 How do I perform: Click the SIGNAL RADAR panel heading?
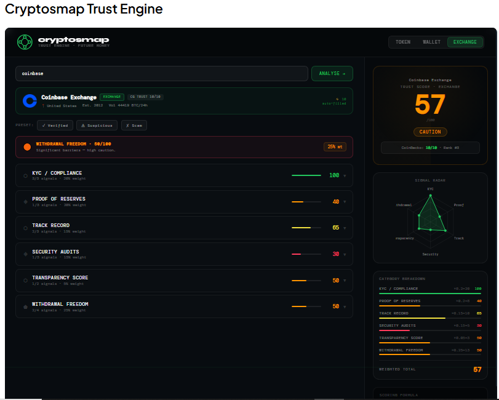pos(430,180)
